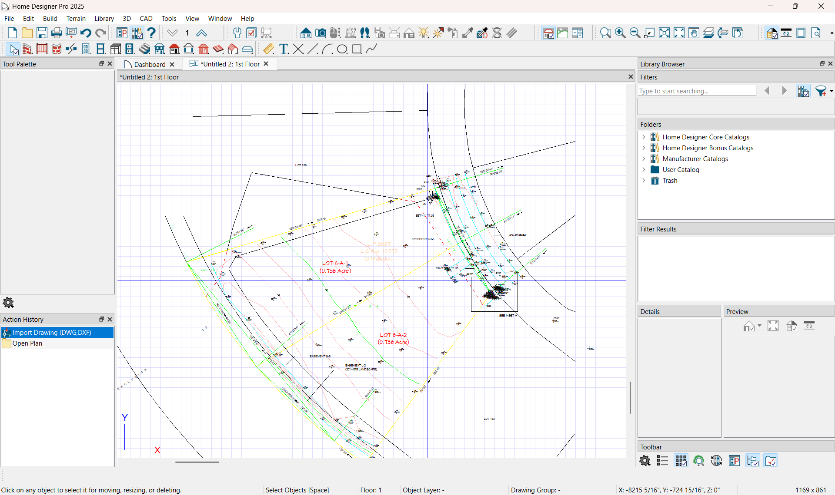Screen dimensions: 835x495
Task: Open the library filter dropdown arrow
Action: 831,91
